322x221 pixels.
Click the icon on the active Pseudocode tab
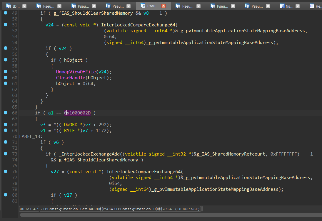[x=143, y=6]
